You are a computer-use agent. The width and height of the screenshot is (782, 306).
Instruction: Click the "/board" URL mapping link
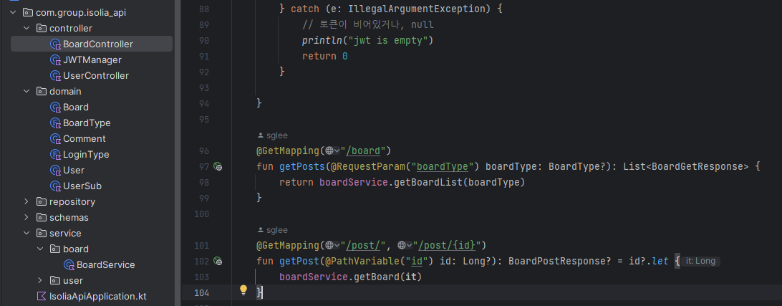[364, 150]
